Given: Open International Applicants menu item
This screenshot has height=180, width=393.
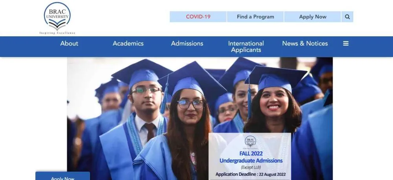Looking at the screenshot, I should [246, 47].
